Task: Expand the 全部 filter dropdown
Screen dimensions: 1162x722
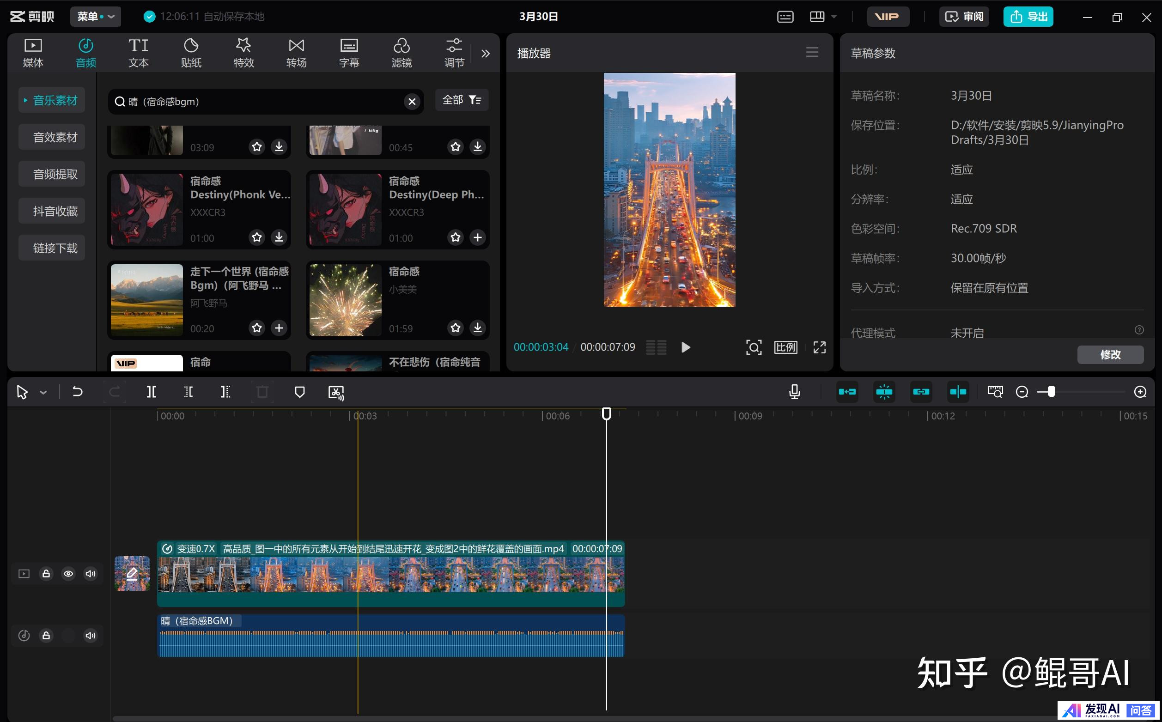Action: tap(462, 100)
